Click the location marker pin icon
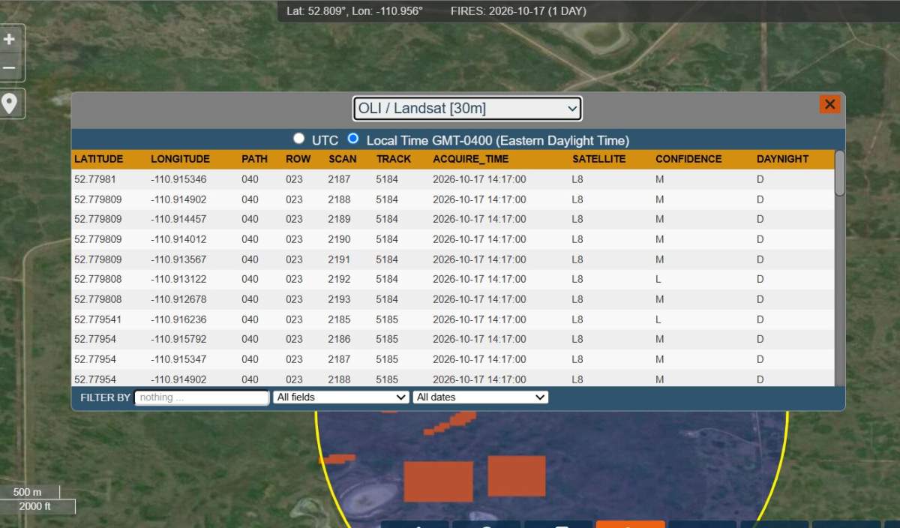This screenshot has height=528, width=900. 10,103
